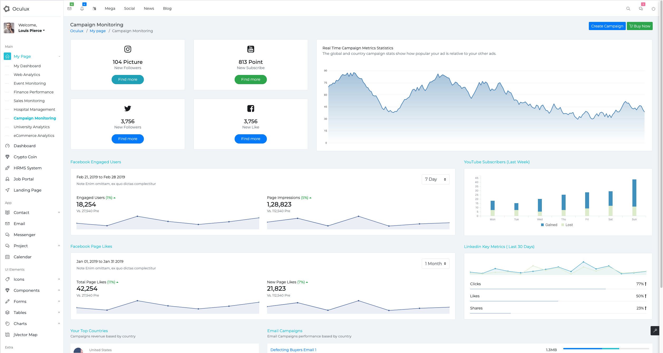Click the Email envelope icon in sidebar
The width and height of the screenshot is (663, 353).
click(x=7, y=224)
